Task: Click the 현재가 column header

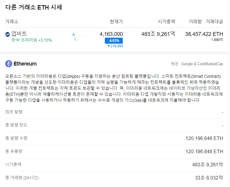Action: 116,22
